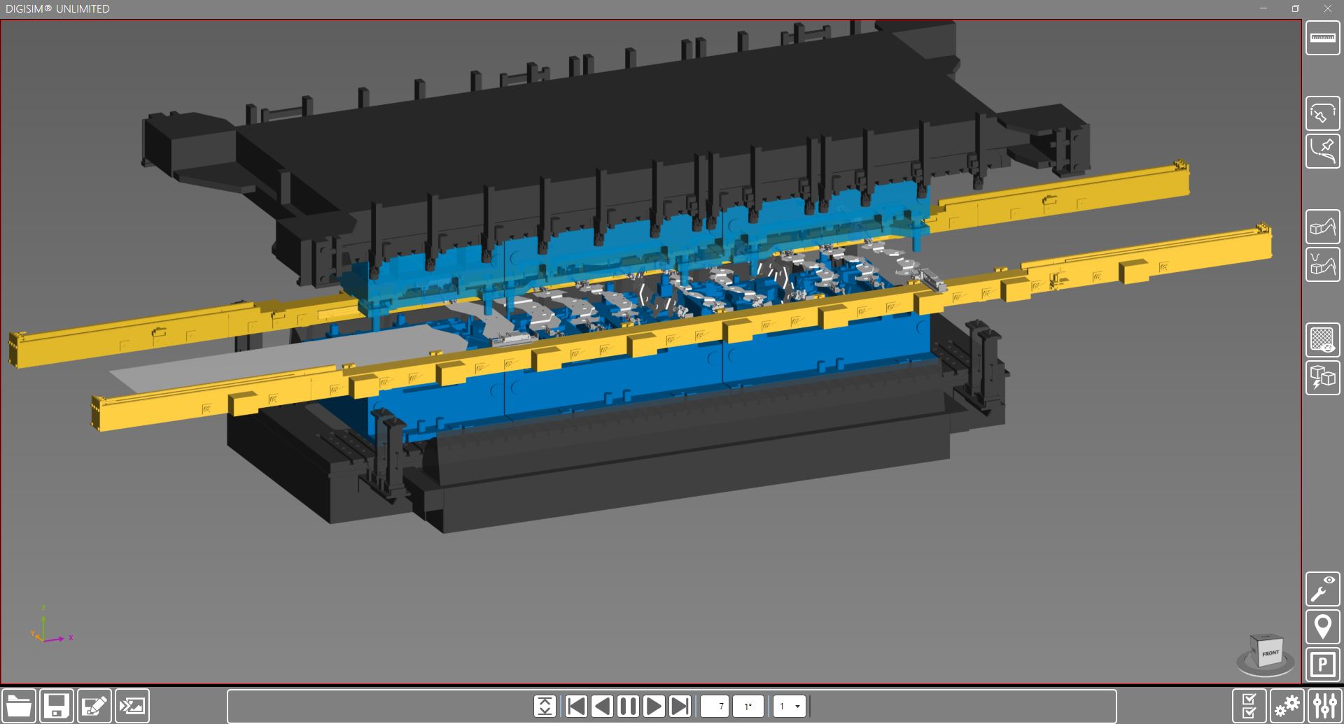Viewport: 1344px width, 724px height.
Task: Open the ruler measurement tool
Action: point(1322,38)
